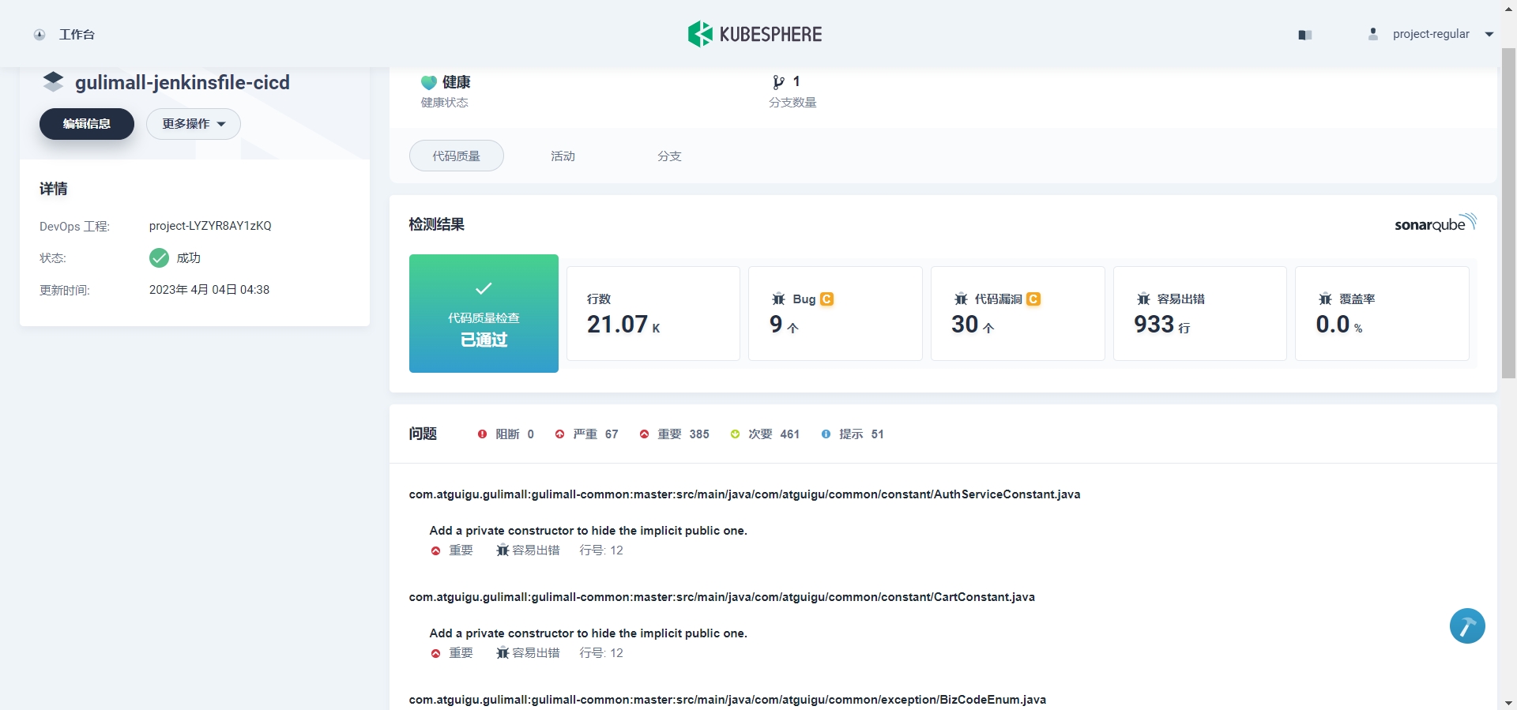Image resolution: width=1517 pixels, height=710 pixels.
Task: Click the 重要 severity icon under AuthServiceConstant.java issue
Action: pyautogui.click(x=435, y=551)
